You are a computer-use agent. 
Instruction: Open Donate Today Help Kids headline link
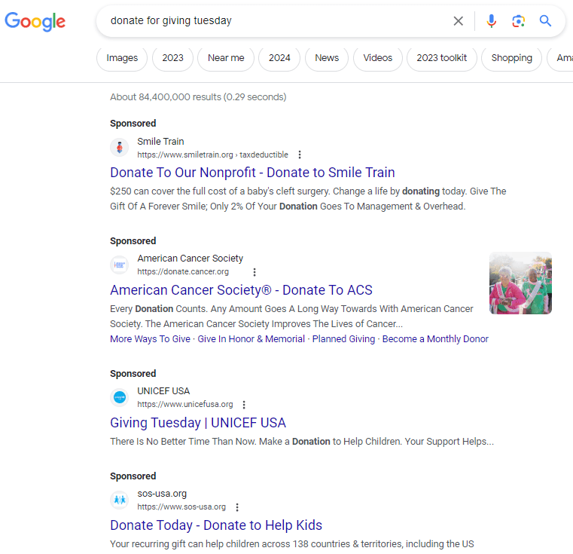[x=216, y=525]
